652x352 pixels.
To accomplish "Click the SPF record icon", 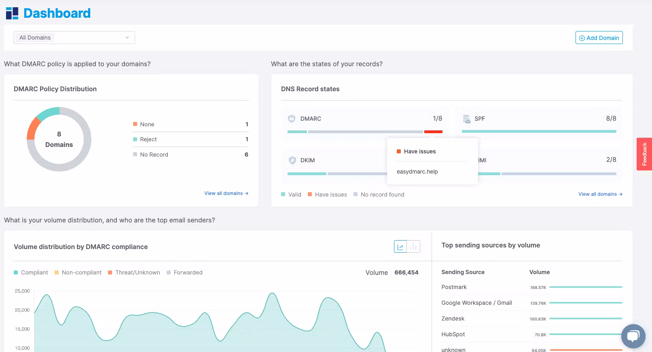I will [466, 119].
